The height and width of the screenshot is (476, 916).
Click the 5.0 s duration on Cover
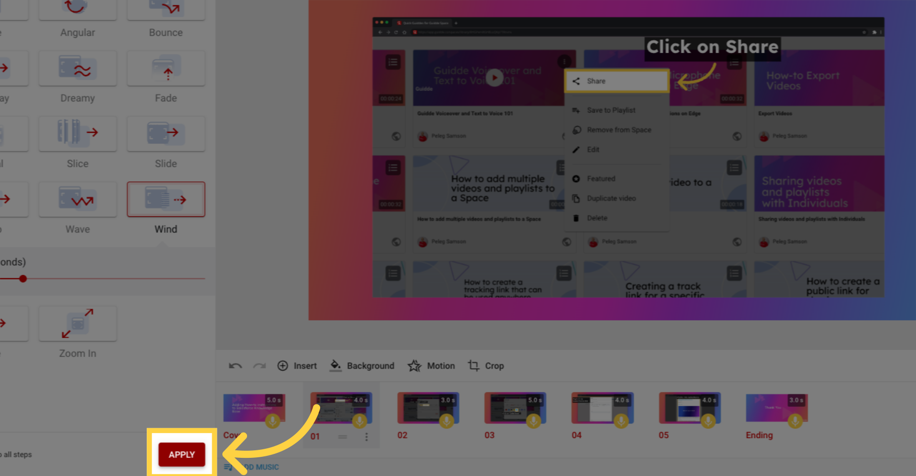click(274, 400)
